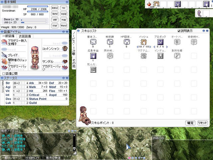
Task: Open the friend button
Action: tap(64, 26)
